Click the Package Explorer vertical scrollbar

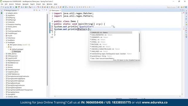click(x=47, y=50)
